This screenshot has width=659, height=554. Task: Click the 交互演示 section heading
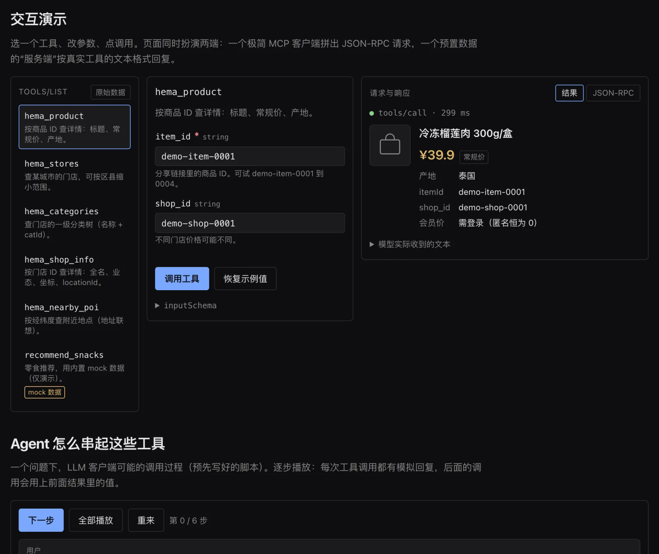tap(39, 19)
